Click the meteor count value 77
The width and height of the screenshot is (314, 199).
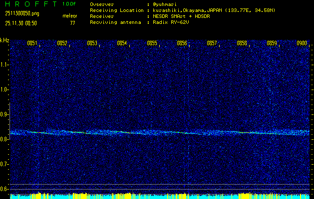click(72, 23)
